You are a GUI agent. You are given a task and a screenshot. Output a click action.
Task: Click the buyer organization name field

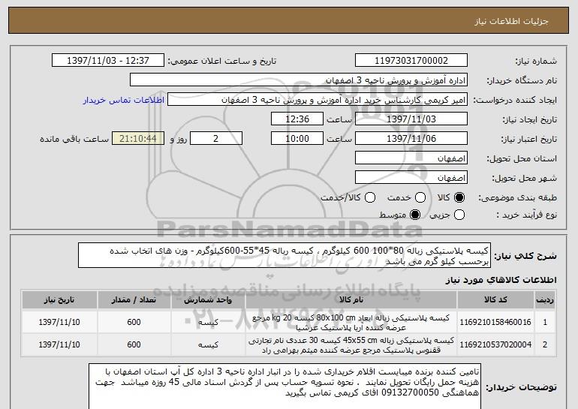299,80
